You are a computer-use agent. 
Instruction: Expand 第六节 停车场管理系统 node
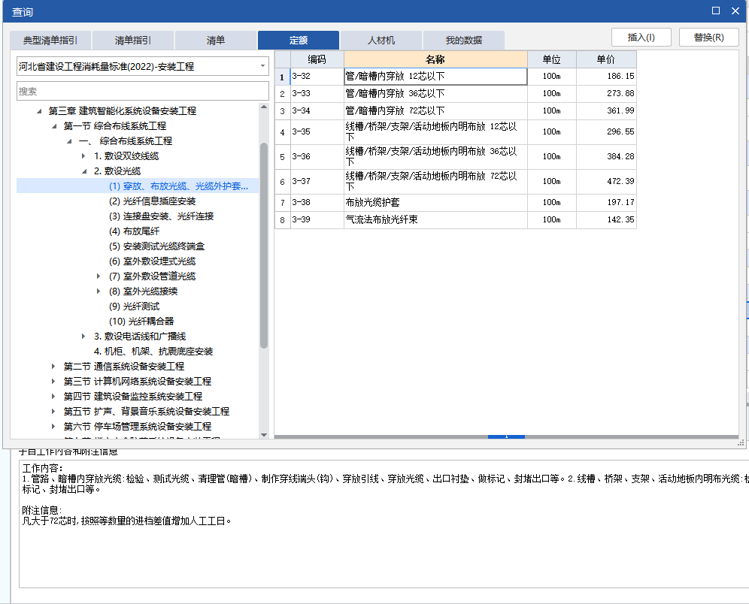53,427
